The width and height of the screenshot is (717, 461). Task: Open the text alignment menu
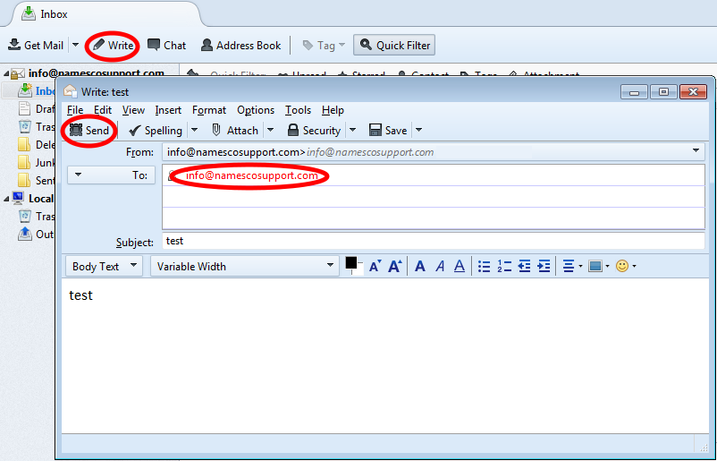click(x=572, y=266)
